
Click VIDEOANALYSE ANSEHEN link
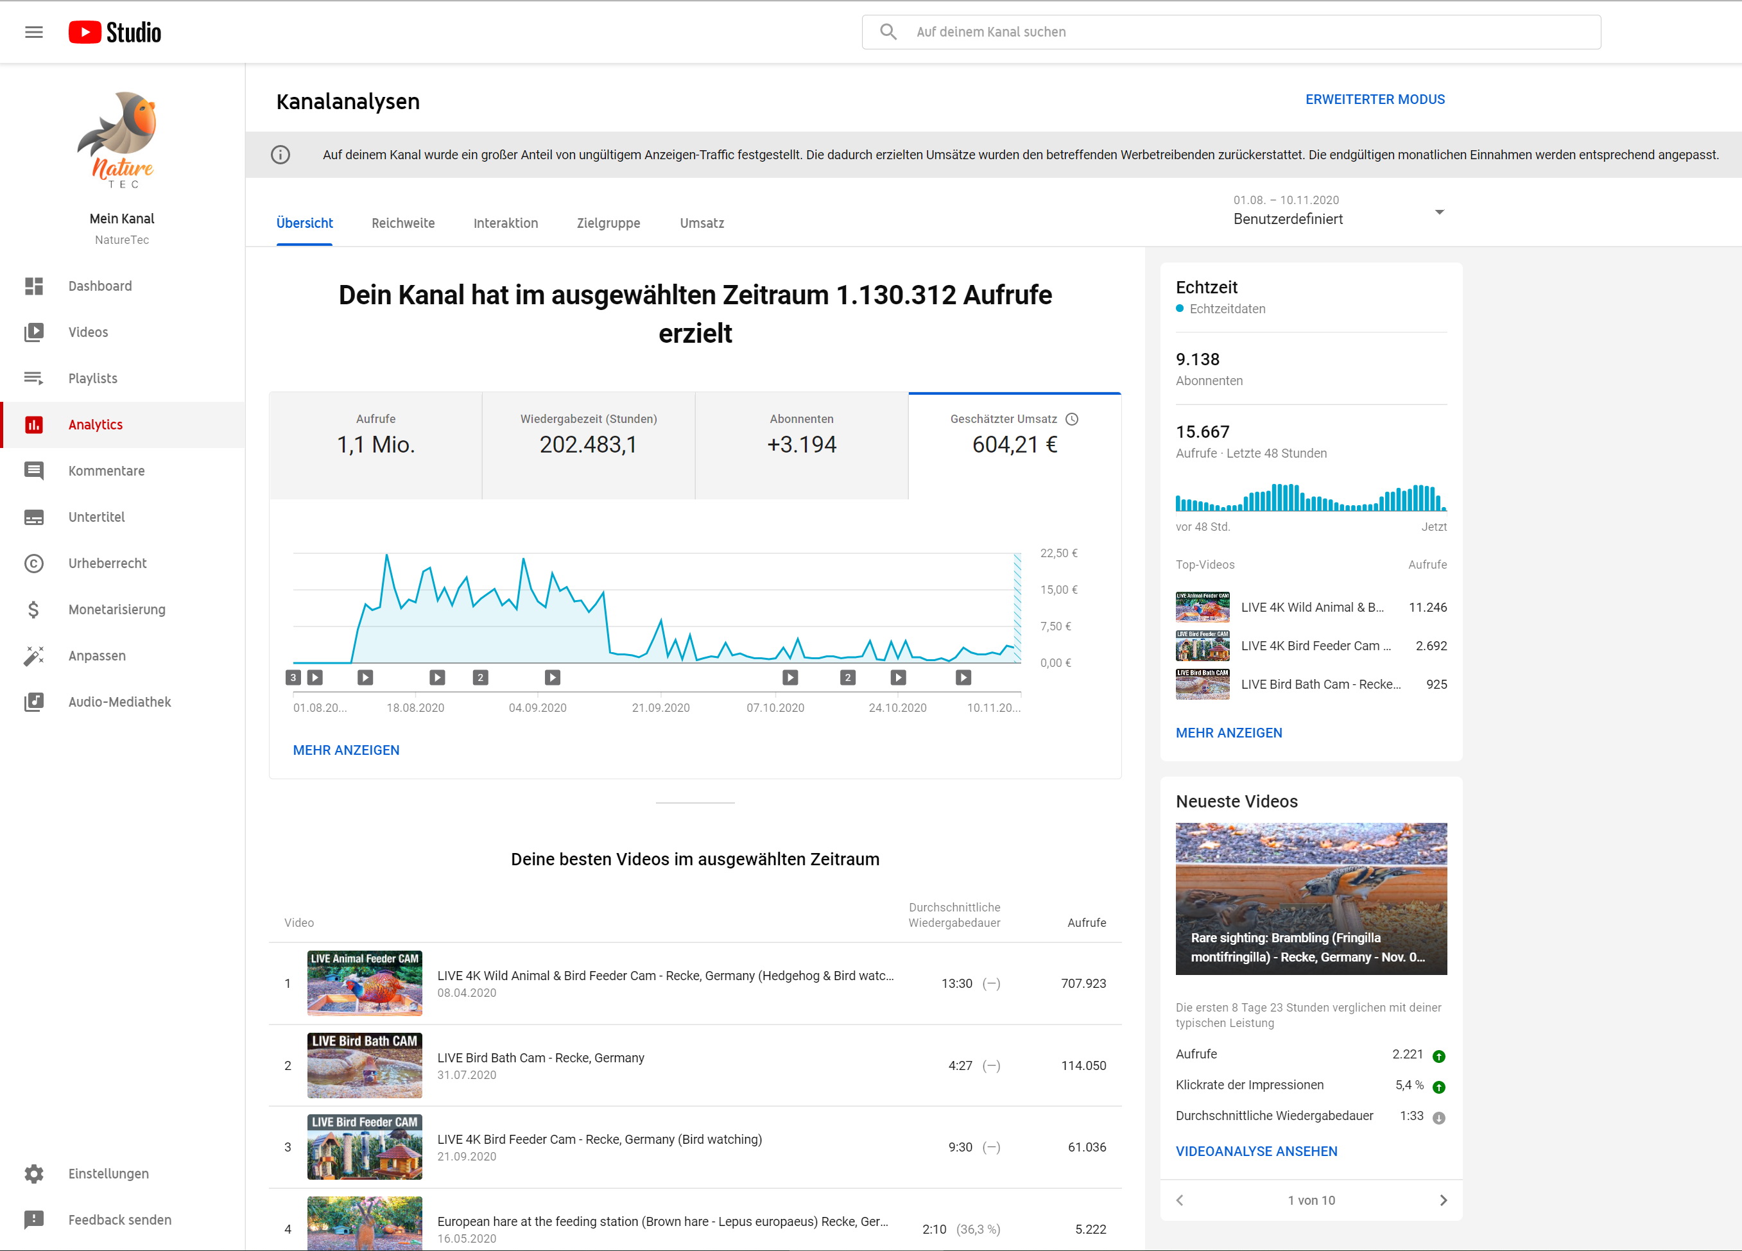(1256, 1151)
